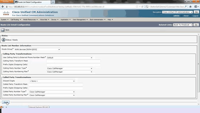Open the About link

[186, 16]
